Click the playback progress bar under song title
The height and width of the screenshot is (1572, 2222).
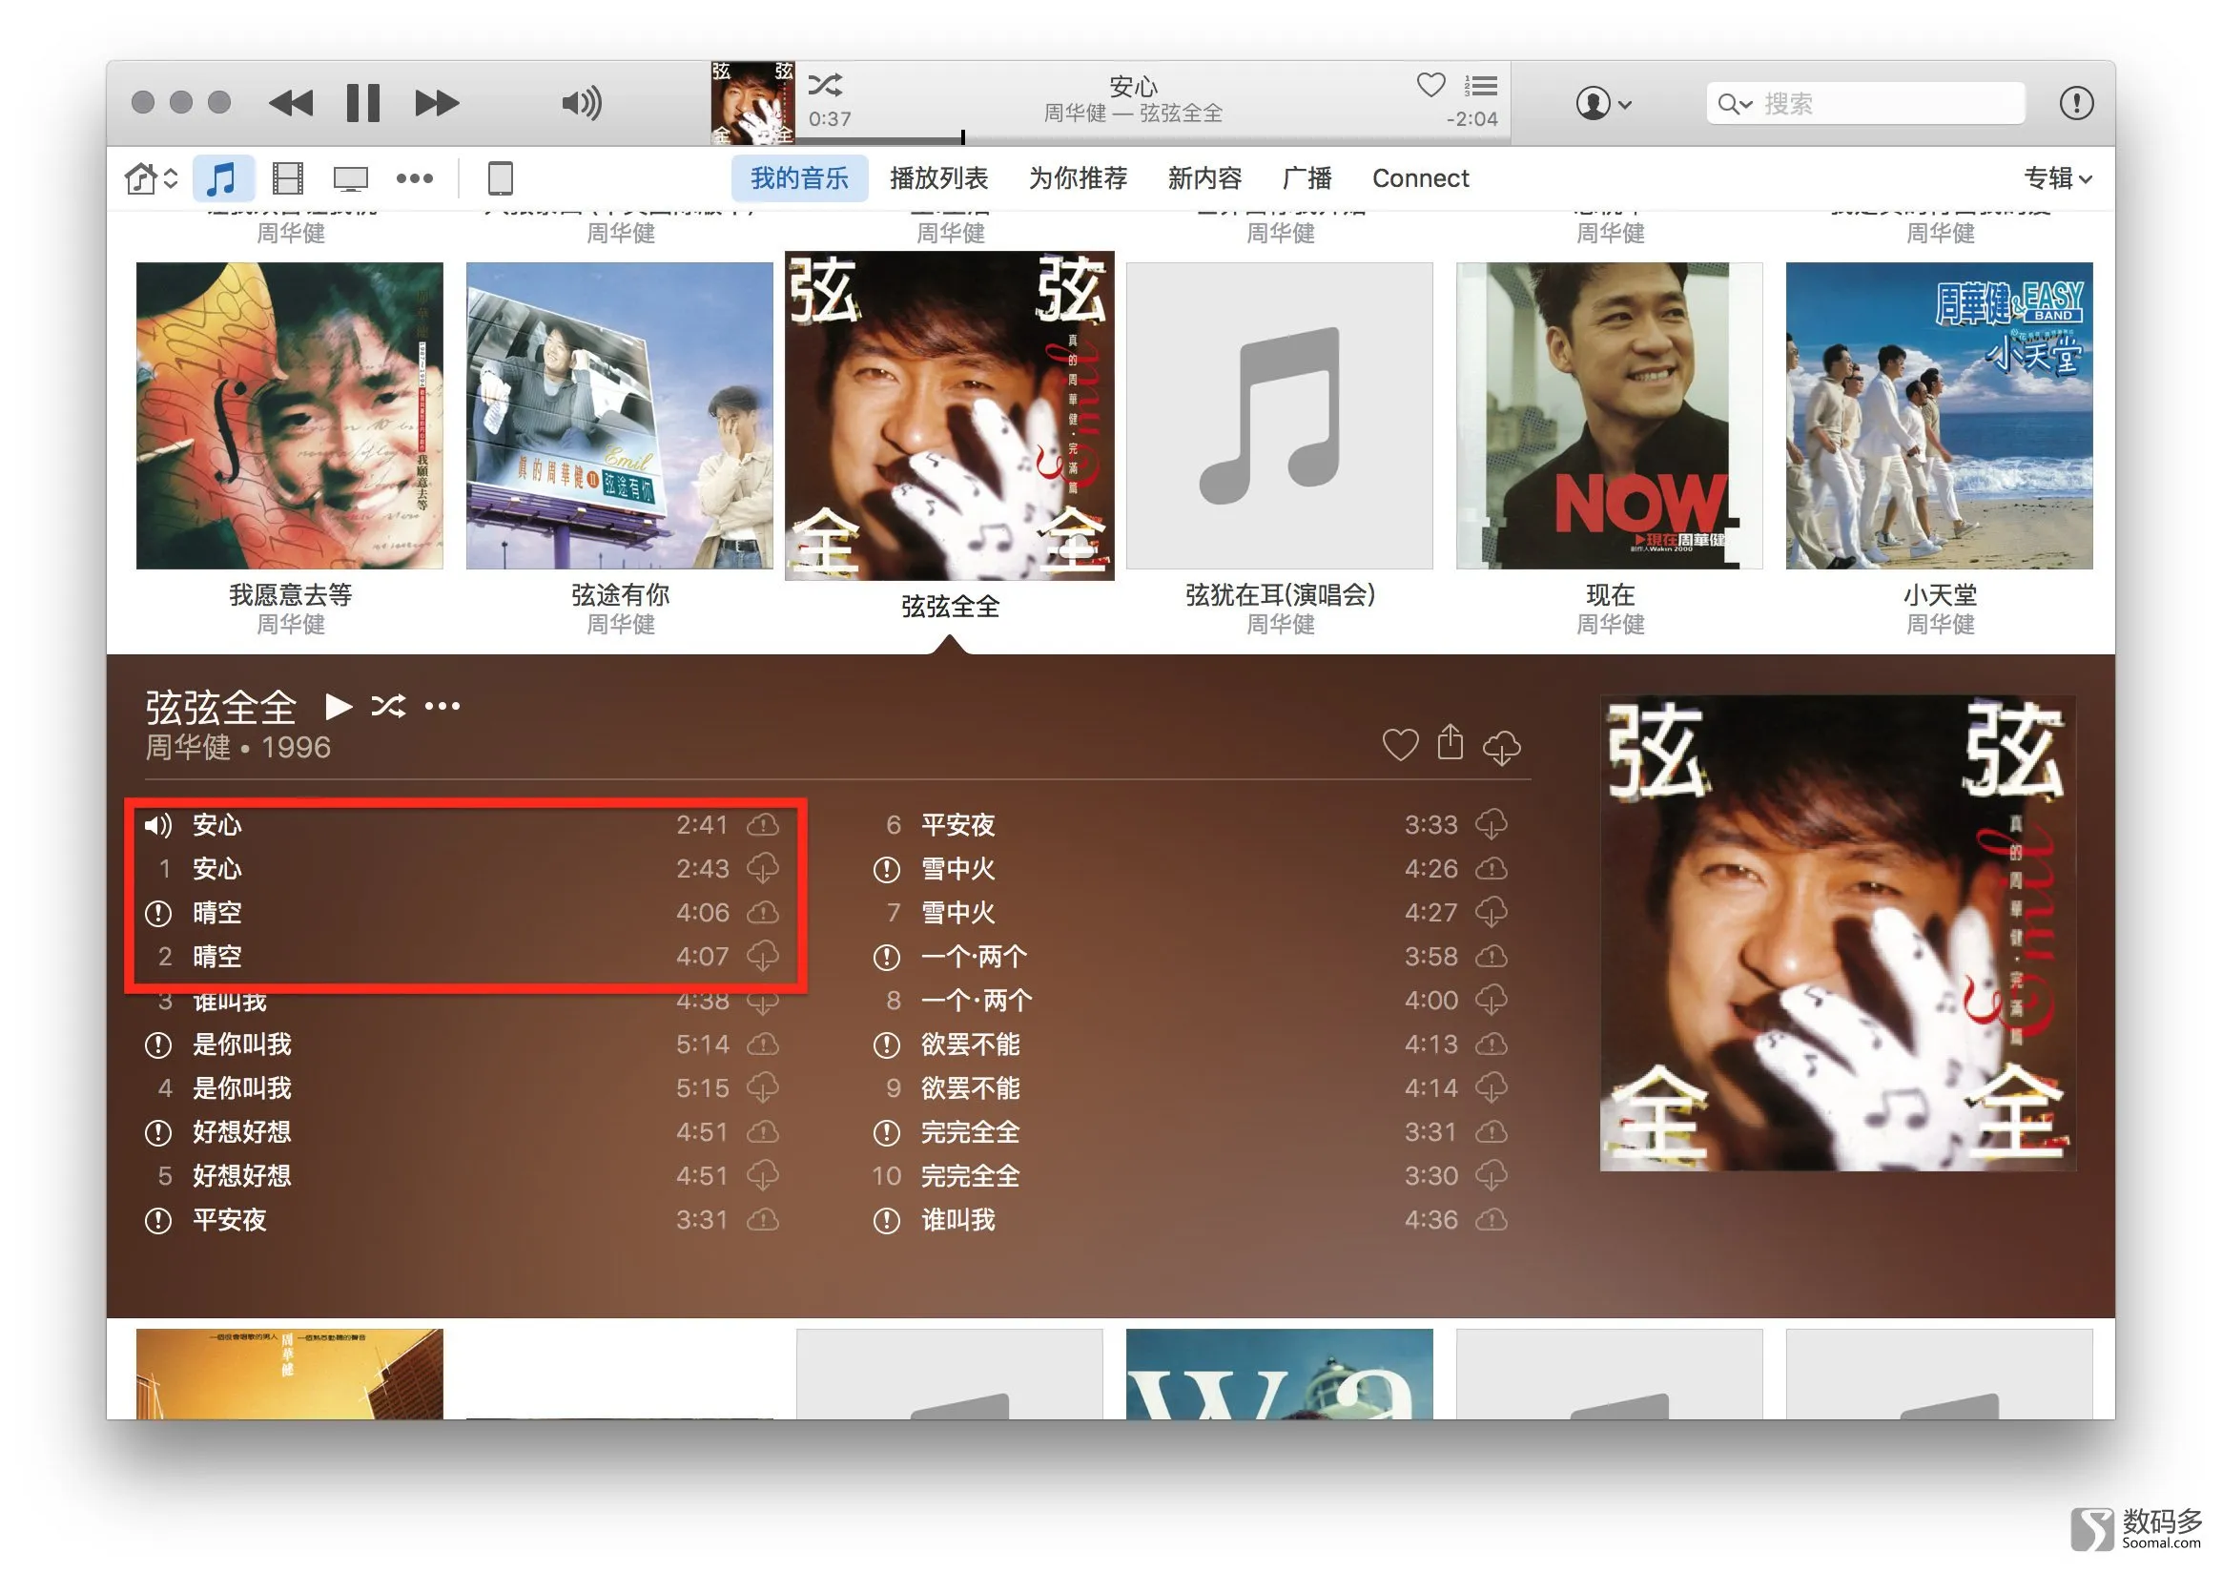[1152, 139]
